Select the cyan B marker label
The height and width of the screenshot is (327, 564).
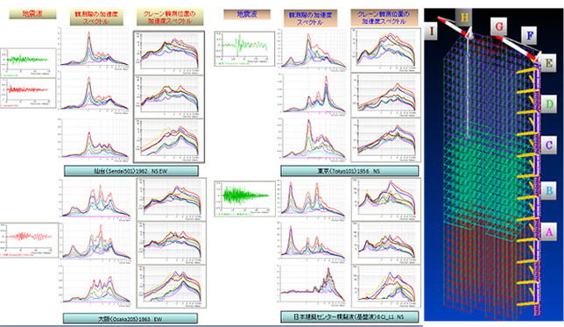click(x=549, y=190)
